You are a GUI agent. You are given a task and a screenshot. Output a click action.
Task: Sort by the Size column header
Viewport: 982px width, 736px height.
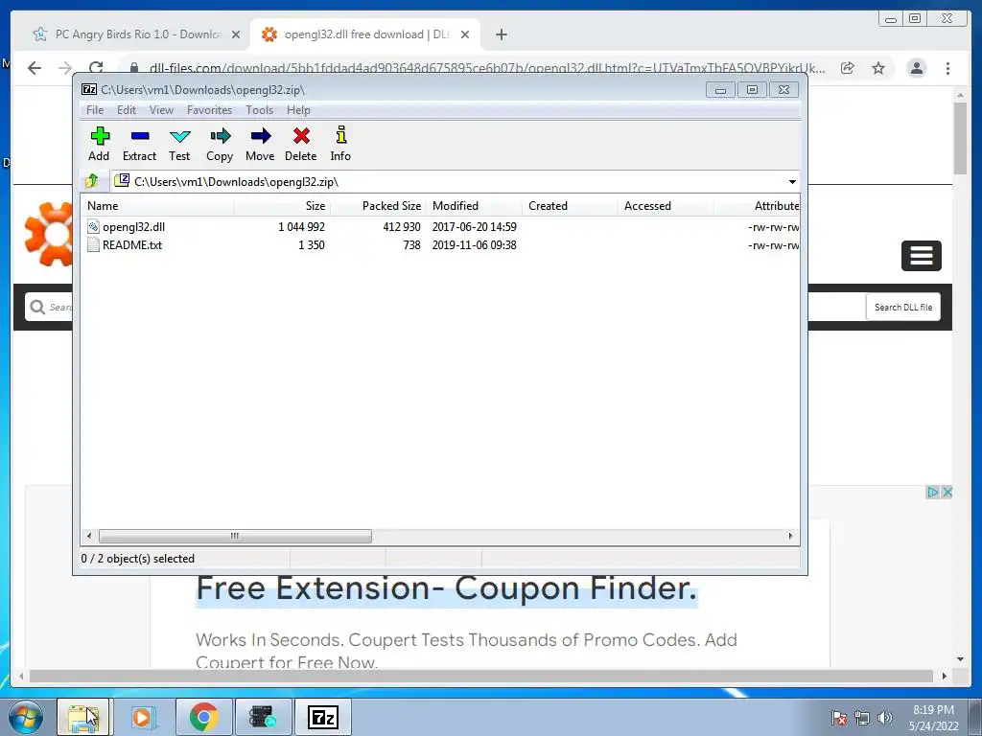coord(283,206)
